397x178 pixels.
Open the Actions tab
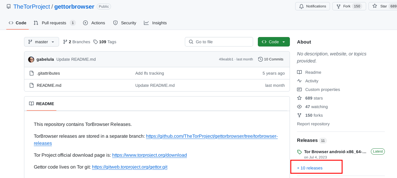[94, 23]
